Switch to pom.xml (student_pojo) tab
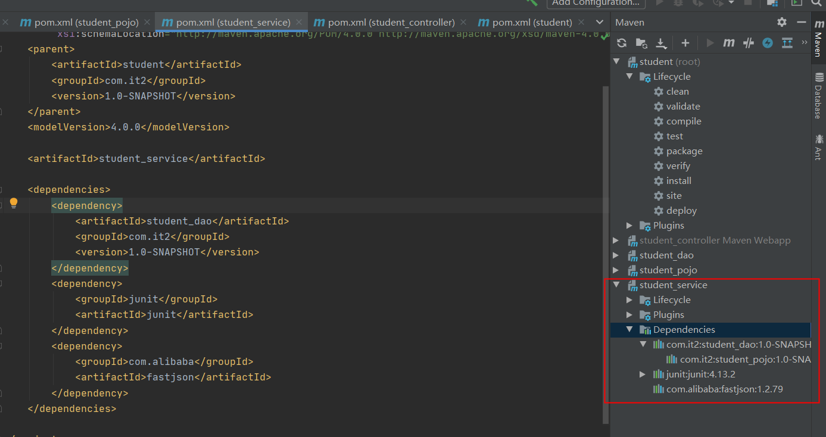 [86, 22]
